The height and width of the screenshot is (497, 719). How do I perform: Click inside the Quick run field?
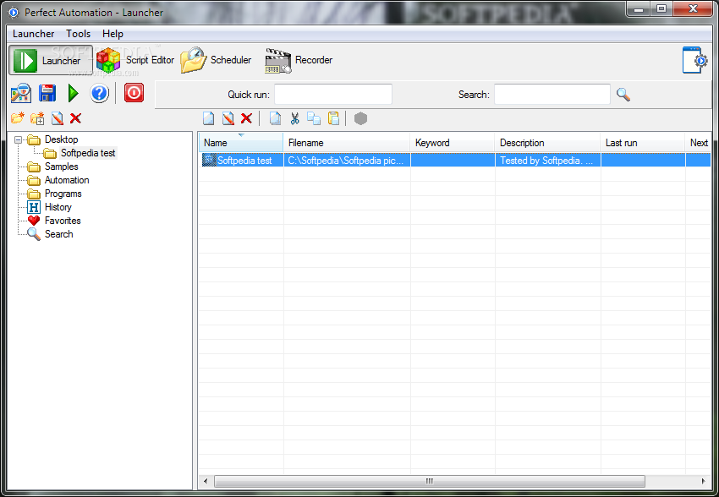tap(333, 95)
